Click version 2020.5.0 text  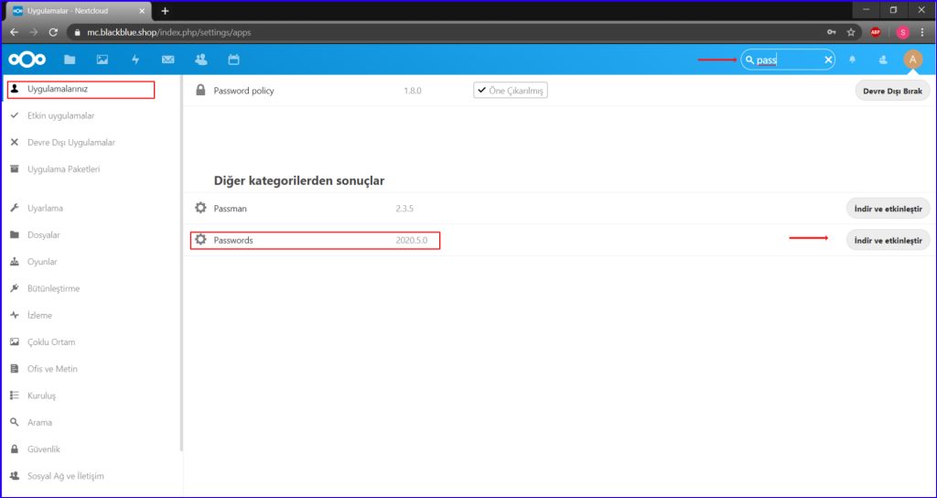pos(412,241)
